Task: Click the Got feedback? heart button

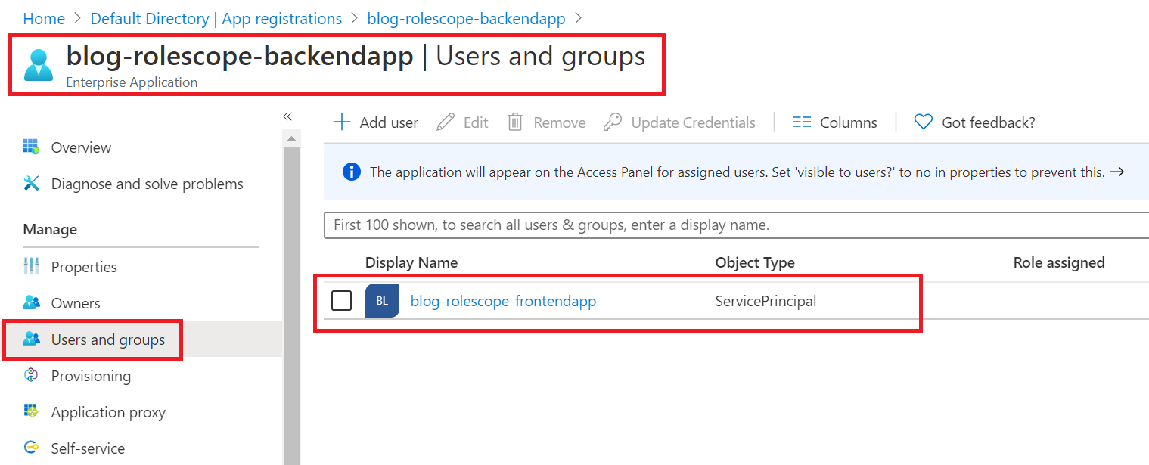Action: point(974,122)
